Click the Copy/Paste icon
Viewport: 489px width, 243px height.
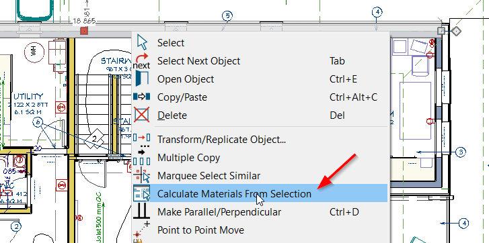(141, 97)
